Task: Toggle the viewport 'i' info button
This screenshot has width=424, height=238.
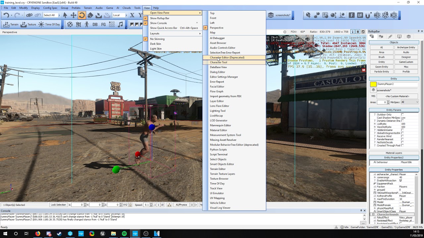Action: point(353,32)
